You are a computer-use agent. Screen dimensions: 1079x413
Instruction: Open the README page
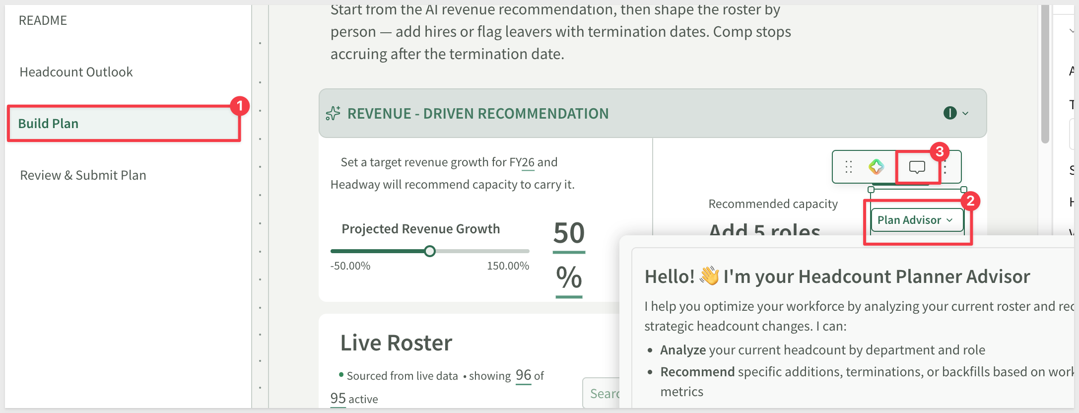coord(43,20)
